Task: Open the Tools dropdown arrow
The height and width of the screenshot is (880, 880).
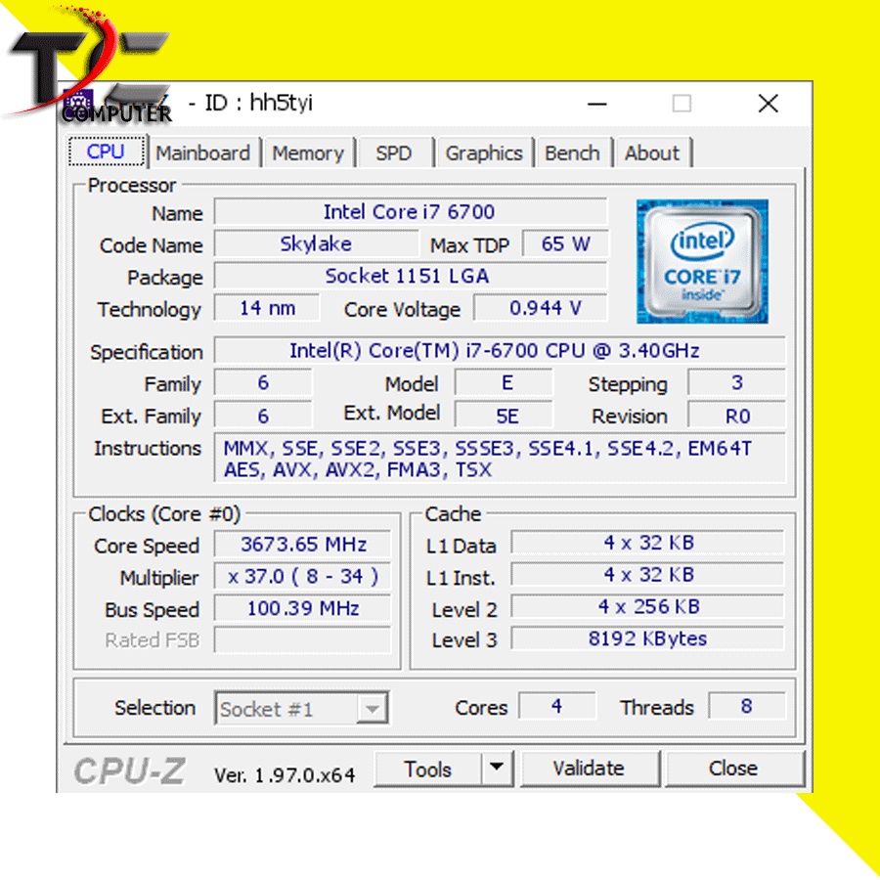Action: pos(498,769)
